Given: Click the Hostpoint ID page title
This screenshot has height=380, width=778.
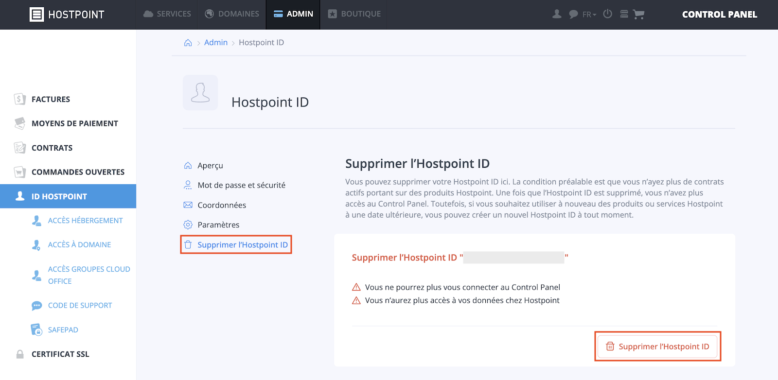Looking at the screenshot, I should tap(270, 102).
